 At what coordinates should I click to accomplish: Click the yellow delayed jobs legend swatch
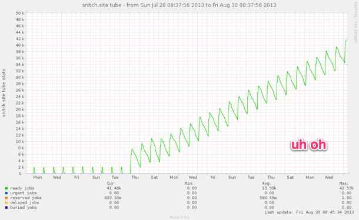6,202
